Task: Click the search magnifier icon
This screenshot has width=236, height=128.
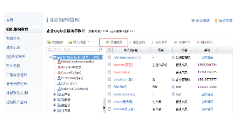Action: tap(100, 49)
